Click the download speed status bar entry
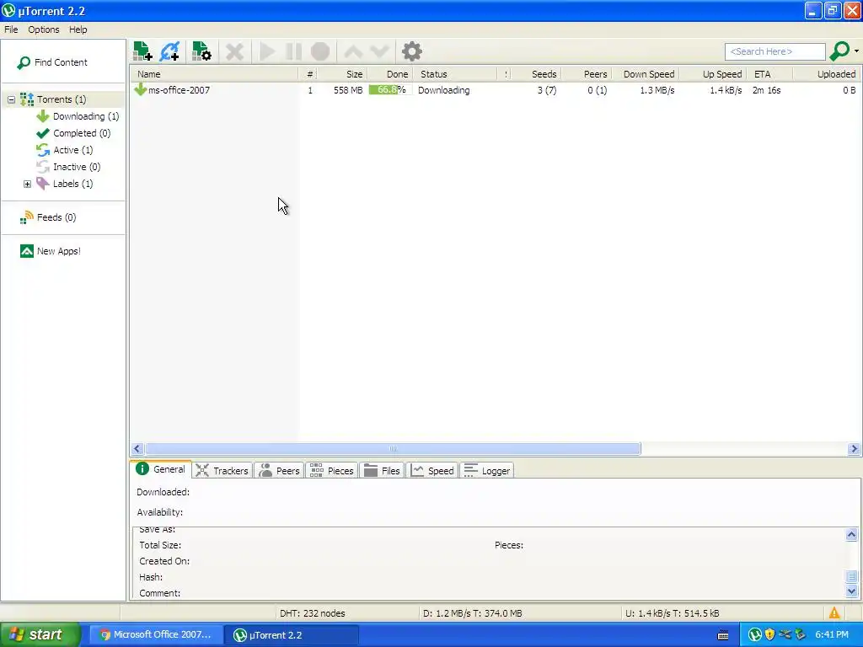 point(472,613)
